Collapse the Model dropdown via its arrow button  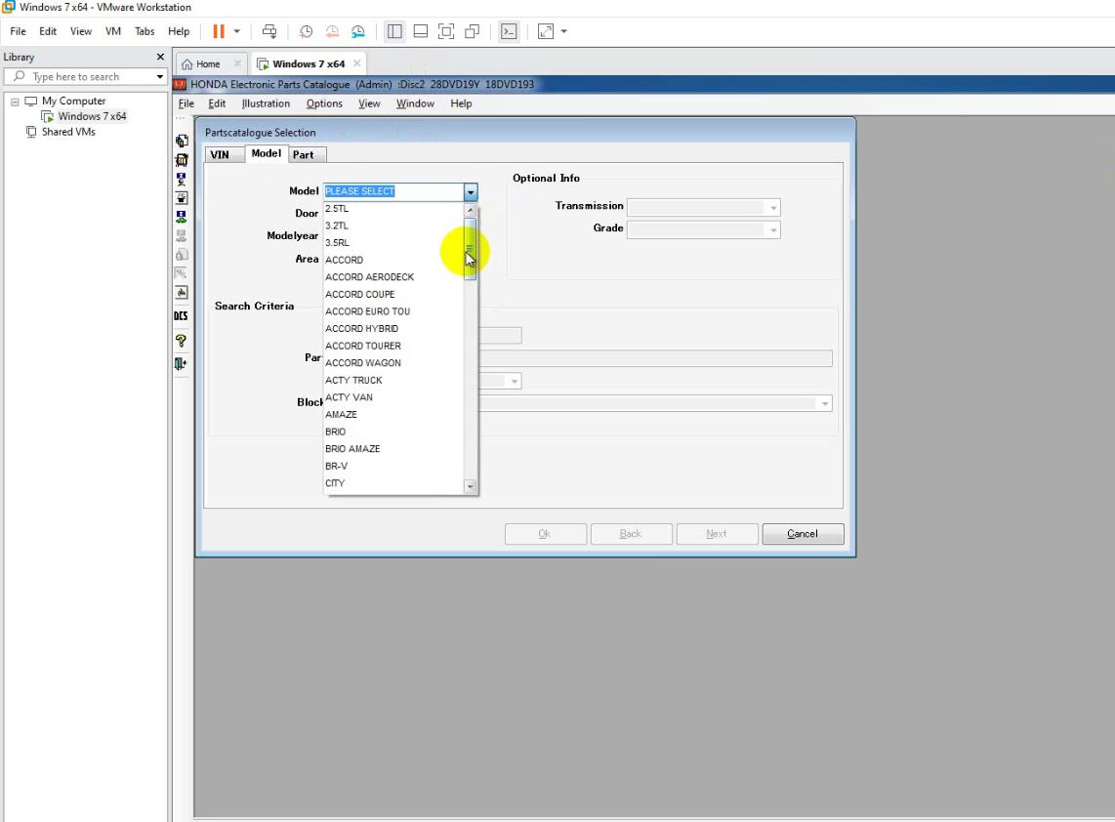471,192
